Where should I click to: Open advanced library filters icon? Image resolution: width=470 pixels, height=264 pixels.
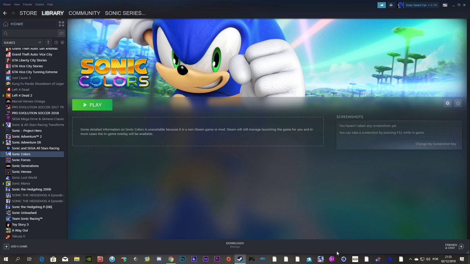coord(61,34)
